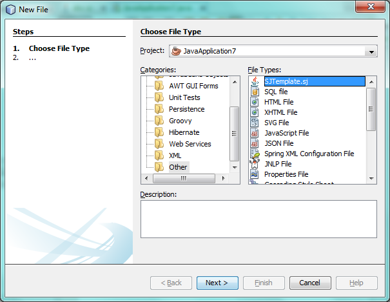Click the JavaScript File icon
390x302 pixels.
[x=255, y=133]
